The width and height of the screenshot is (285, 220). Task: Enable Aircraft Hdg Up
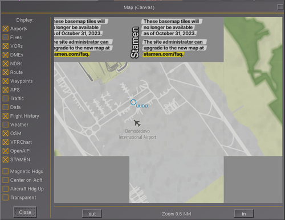6,189
